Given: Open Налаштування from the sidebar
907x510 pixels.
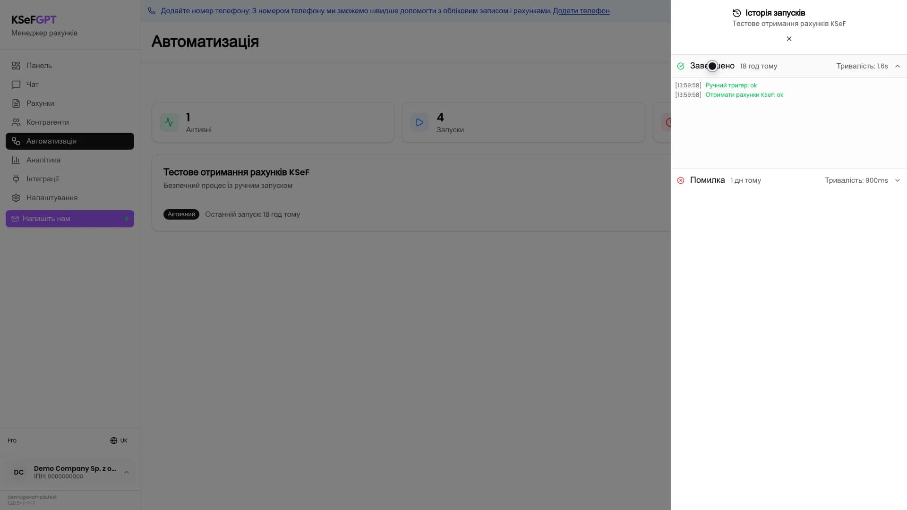Looking at the screenshot, I should click(70, 198).
